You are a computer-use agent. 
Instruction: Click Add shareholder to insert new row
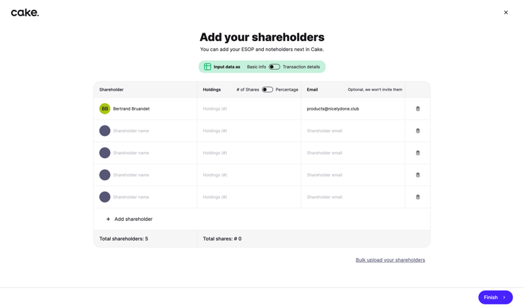pyautogui.click(x=130, y=219)
